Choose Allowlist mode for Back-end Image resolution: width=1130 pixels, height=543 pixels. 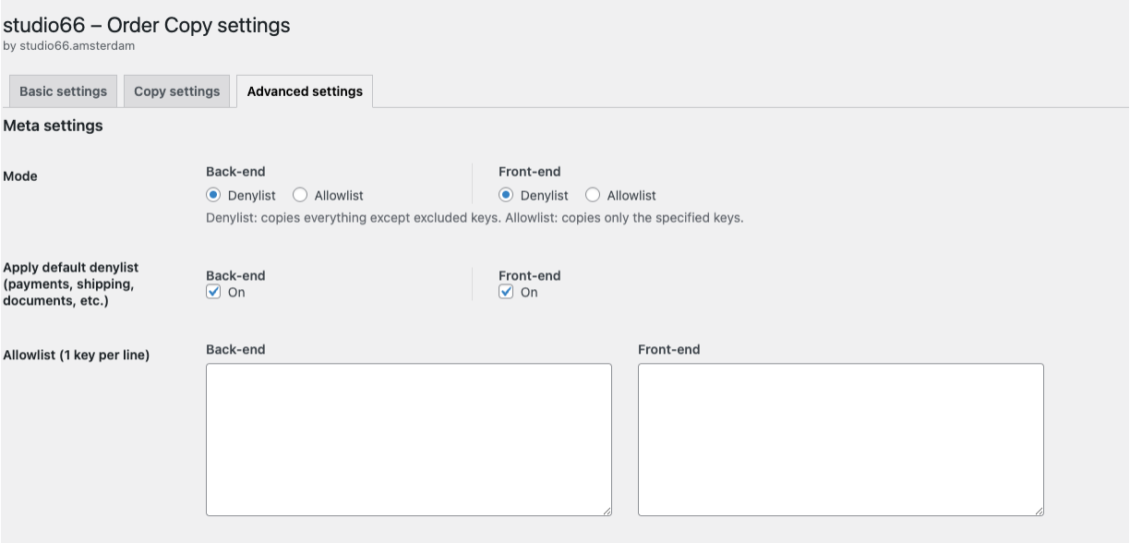(x=300, y=195)
